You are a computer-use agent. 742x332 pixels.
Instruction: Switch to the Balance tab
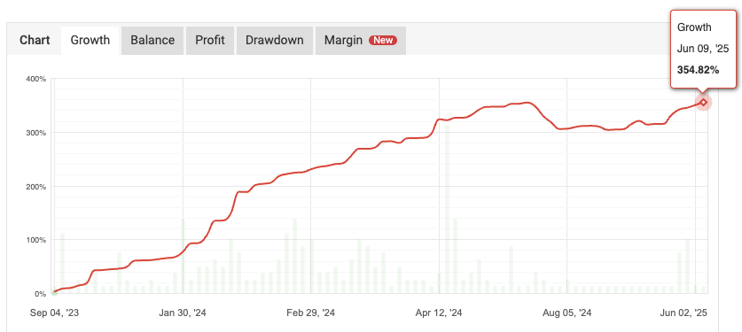click(x=152, y=40)
